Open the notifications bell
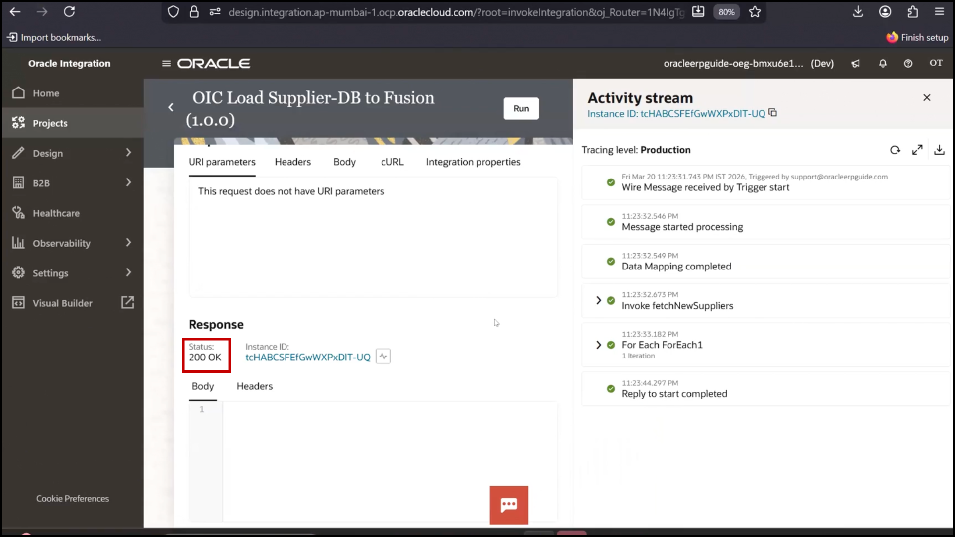The image size is (955, 537). 882,63
